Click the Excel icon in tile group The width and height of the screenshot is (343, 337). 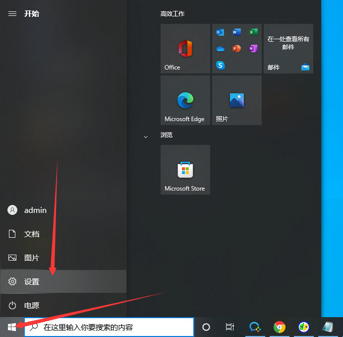(x=253, y=32)
